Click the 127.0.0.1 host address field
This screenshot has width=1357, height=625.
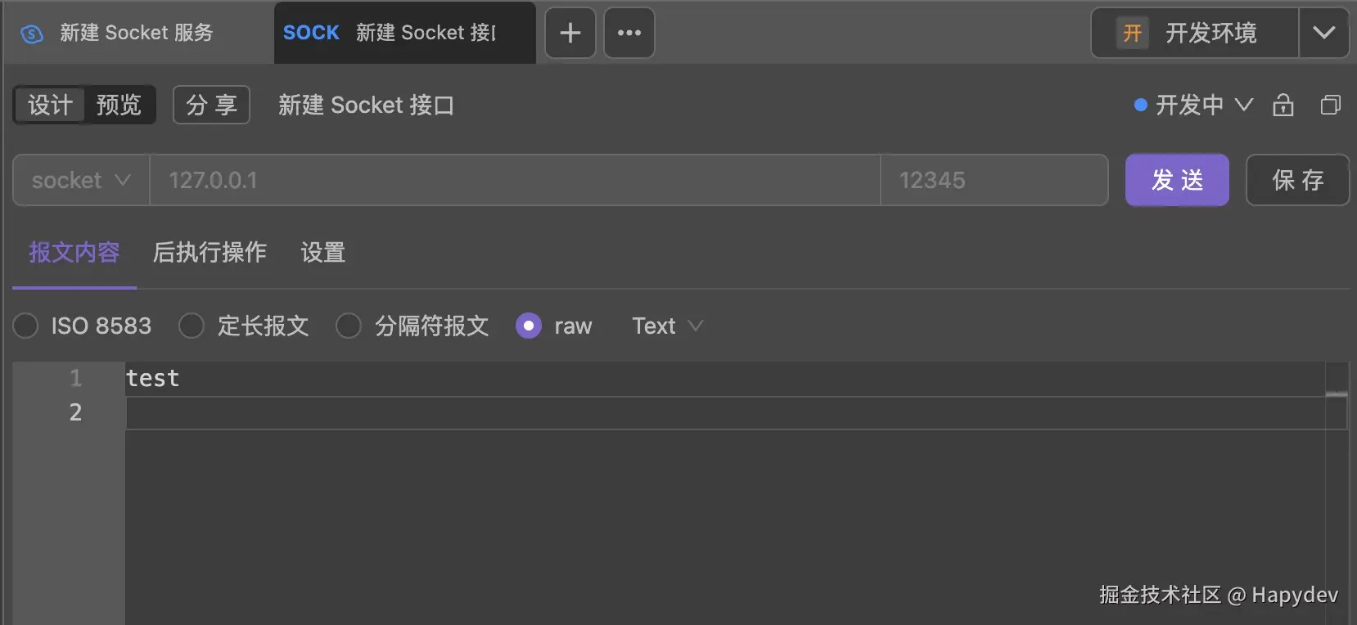[x=514, y=180]
